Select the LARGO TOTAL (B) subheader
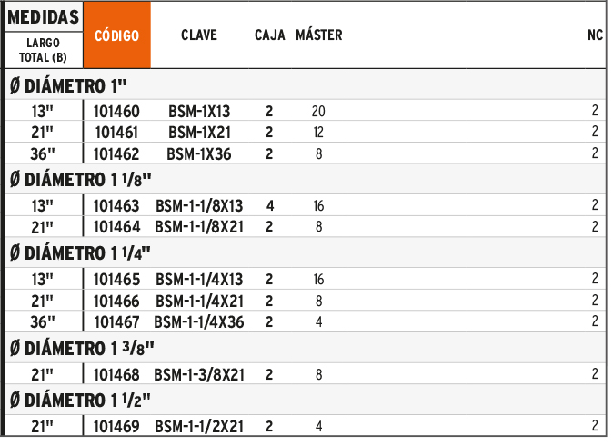The width and height of the screenshot is (613, 445). (44, 50)
